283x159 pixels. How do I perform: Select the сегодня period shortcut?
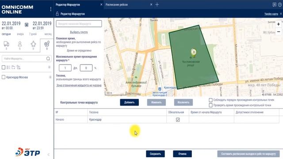(x=6, y=34)
